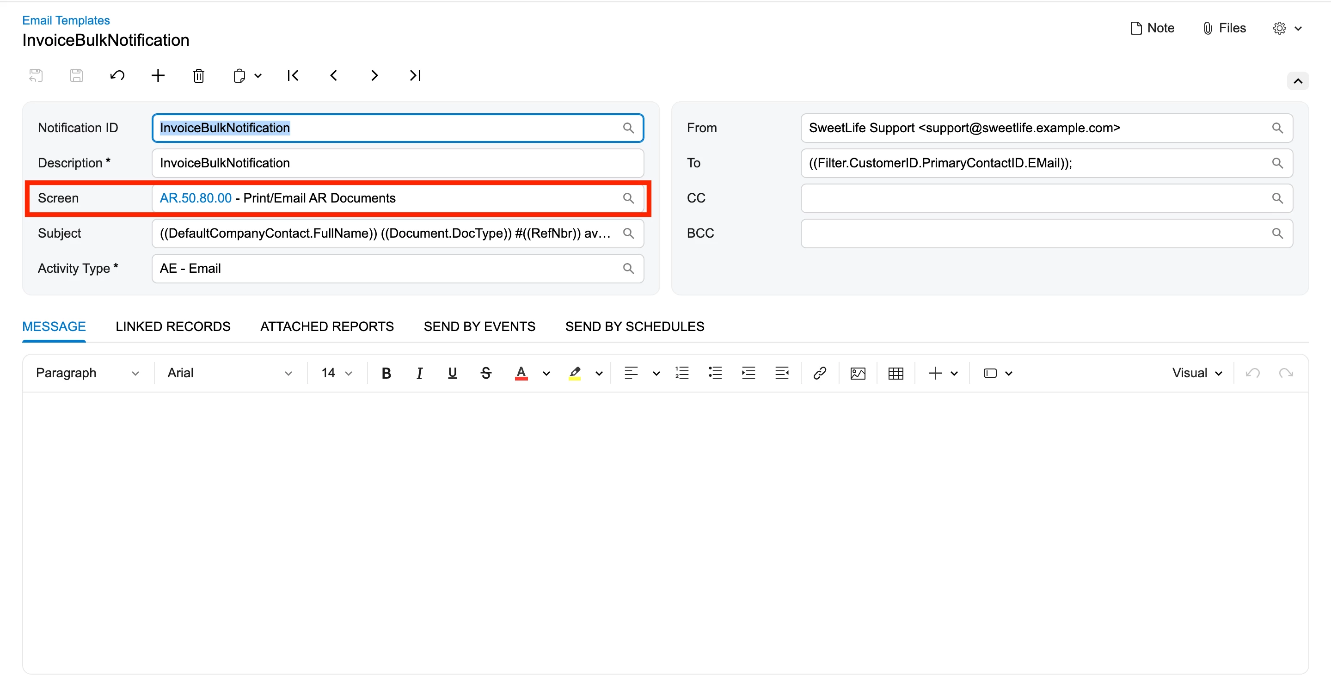Add a new record with plus icon
1331x694 pixels.
click(x=158, y=76)
